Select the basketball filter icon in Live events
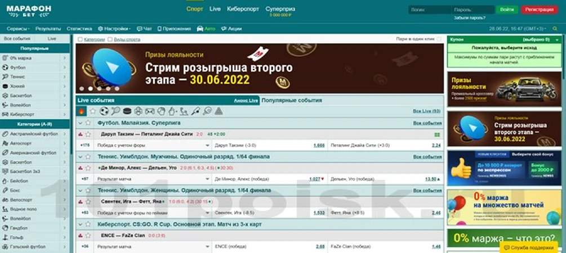Screen dimensions: 566x253 tap(138, 111)
